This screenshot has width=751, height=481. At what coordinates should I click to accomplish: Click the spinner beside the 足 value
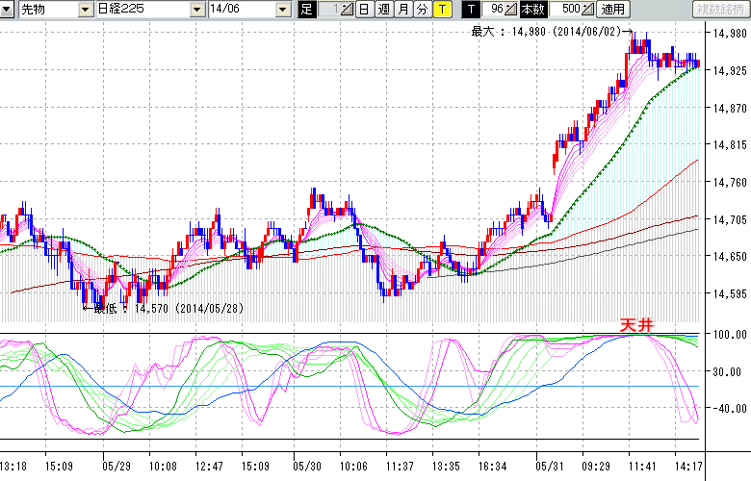(x=347, y=10)
